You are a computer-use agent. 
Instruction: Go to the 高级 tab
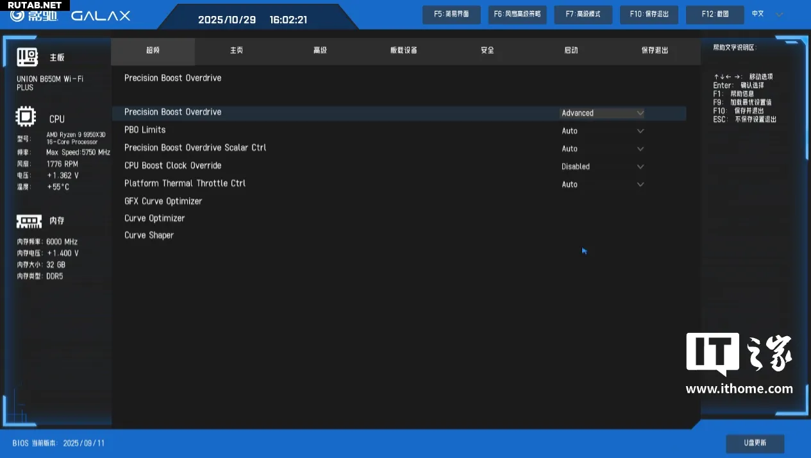coord(320,51)
